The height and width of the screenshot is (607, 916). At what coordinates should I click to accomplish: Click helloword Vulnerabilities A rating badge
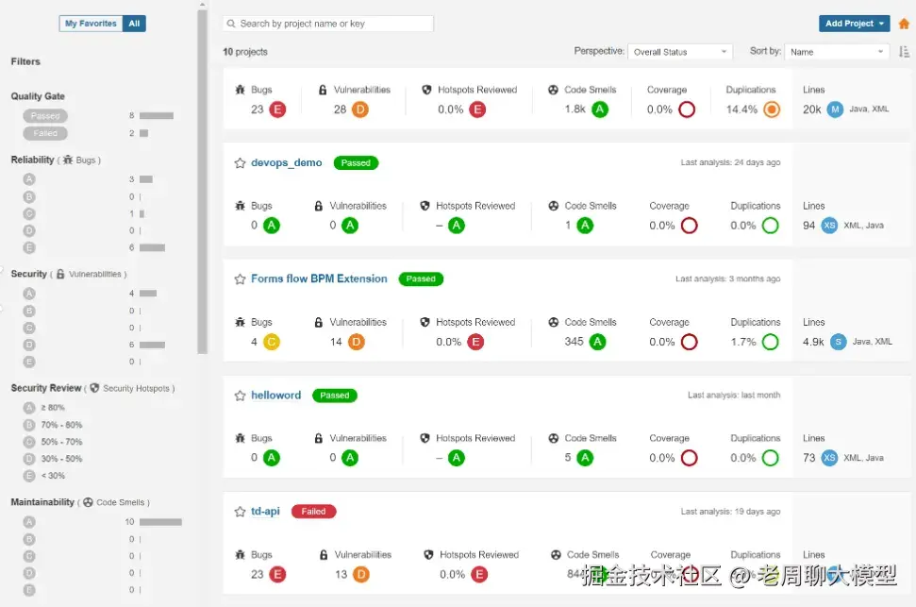point(349,458)
